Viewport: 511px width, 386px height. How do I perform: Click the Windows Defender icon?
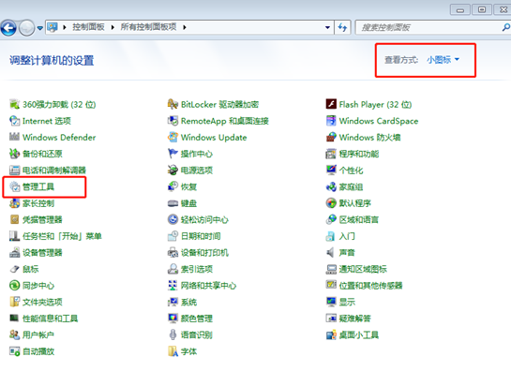point(14,138)
